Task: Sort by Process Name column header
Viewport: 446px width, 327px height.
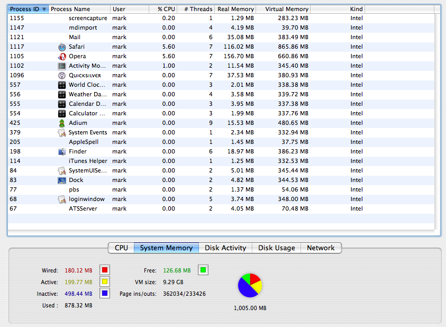Action: 79,9
